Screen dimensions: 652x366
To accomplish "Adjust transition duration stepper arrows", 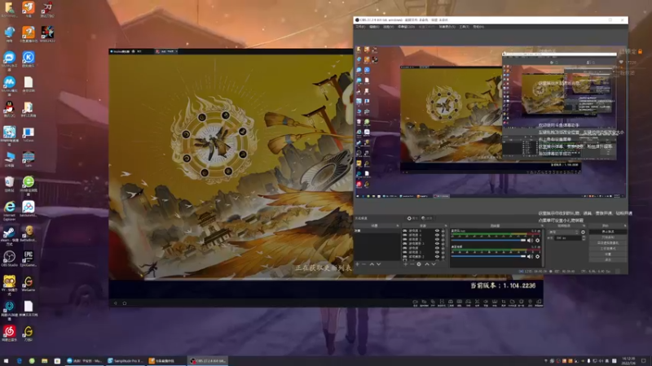I will 584,237.
